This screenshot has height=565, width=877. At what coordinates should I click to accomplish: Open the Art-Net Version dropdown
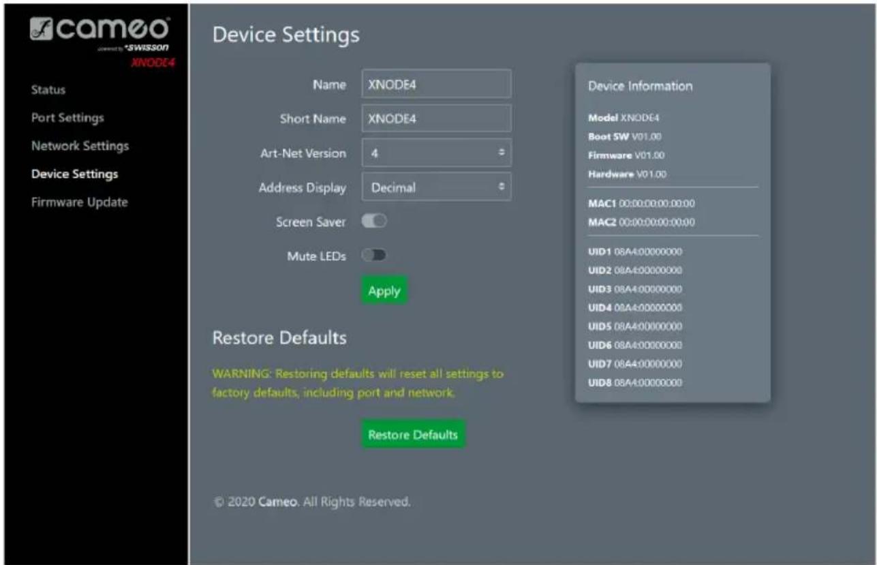436,153
